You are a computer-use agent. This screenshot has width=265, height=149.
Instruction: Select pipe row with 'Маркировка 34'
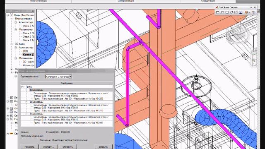[x=68, y=123]
